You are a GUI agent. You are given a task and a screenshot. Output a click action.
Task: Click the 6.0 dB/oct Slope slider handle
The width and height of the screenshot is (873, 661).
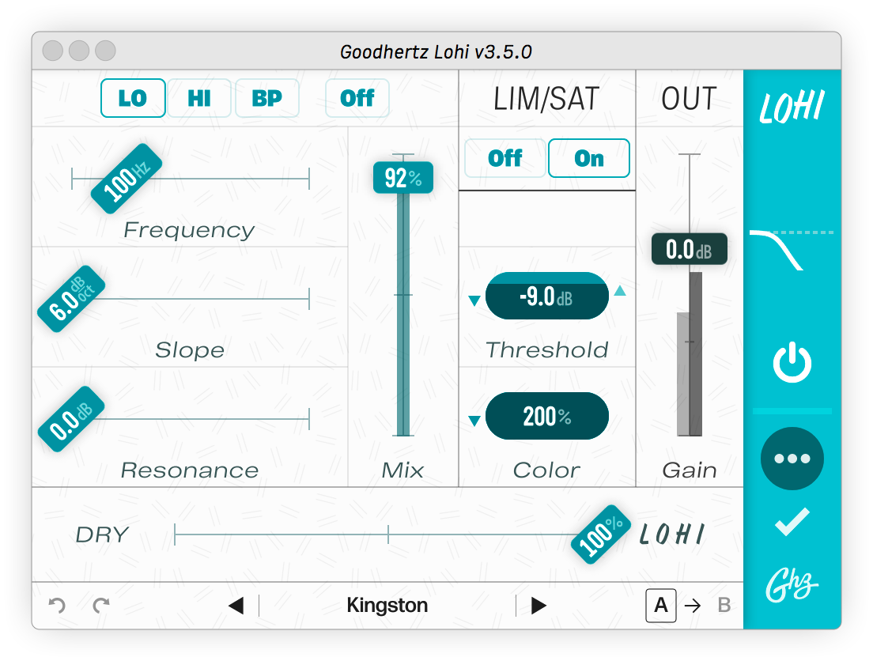coord(71,299)
